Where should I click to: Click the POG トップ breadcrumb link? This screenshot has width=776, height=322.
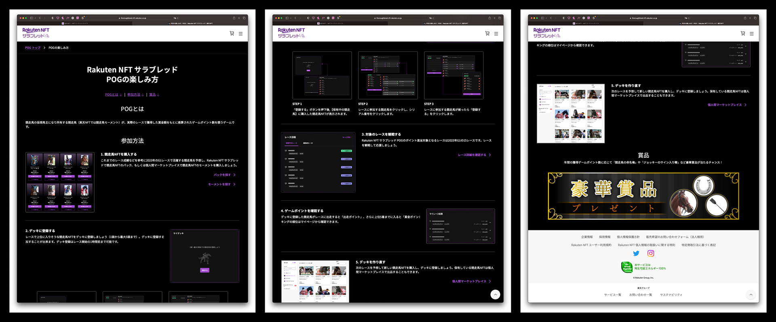pos(33,48)
